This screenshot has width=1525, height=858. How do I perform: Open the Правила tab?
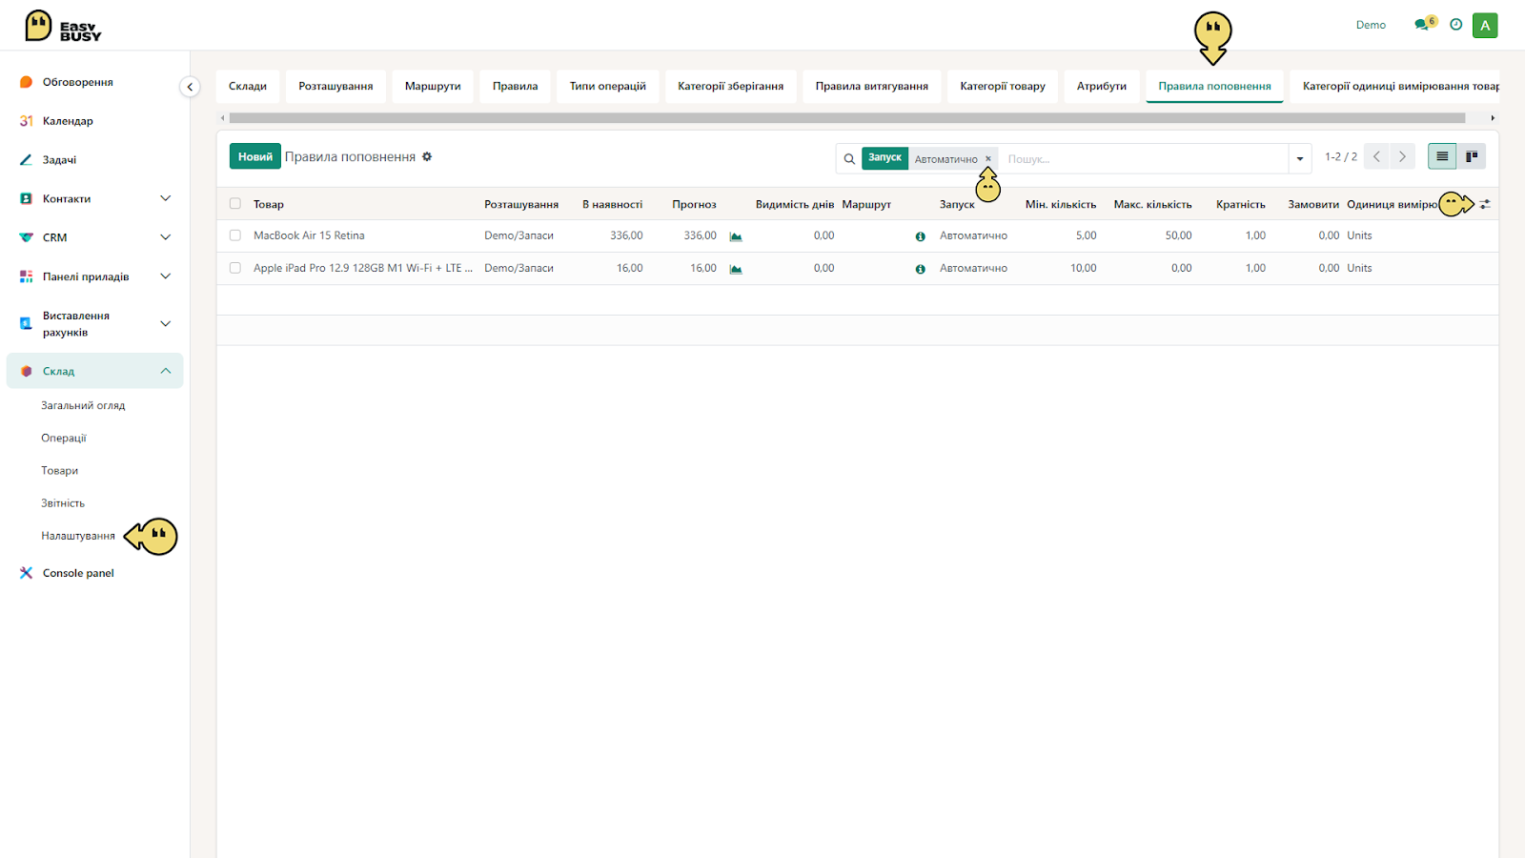(515, 86)
